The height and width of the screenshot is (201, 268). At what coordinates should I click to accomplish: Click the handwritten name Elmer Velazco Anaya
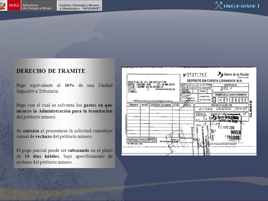coord(223,109)
